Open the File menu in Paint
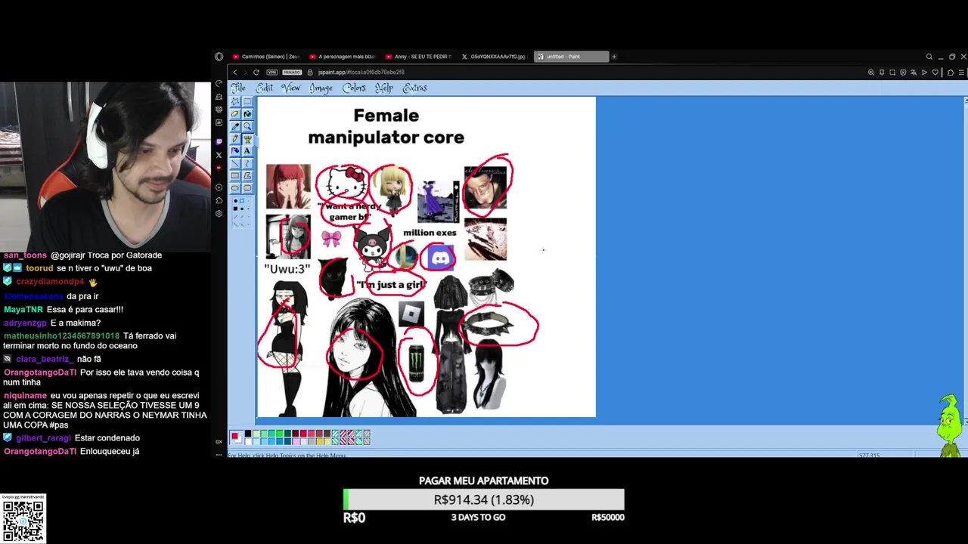Image resolution: width=968 pixels, height=544 pixels. pyautogui.click(x=238, y=88)
